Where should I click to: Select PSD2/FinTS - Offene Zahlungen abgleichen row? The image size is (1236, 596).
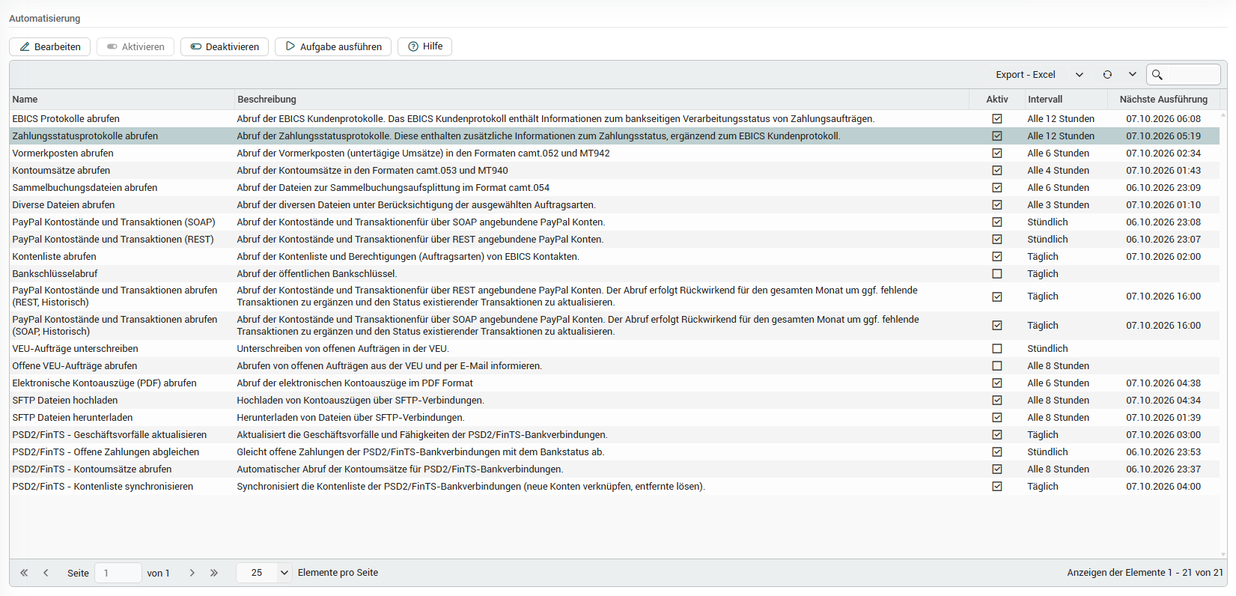[x=615, y=452]
